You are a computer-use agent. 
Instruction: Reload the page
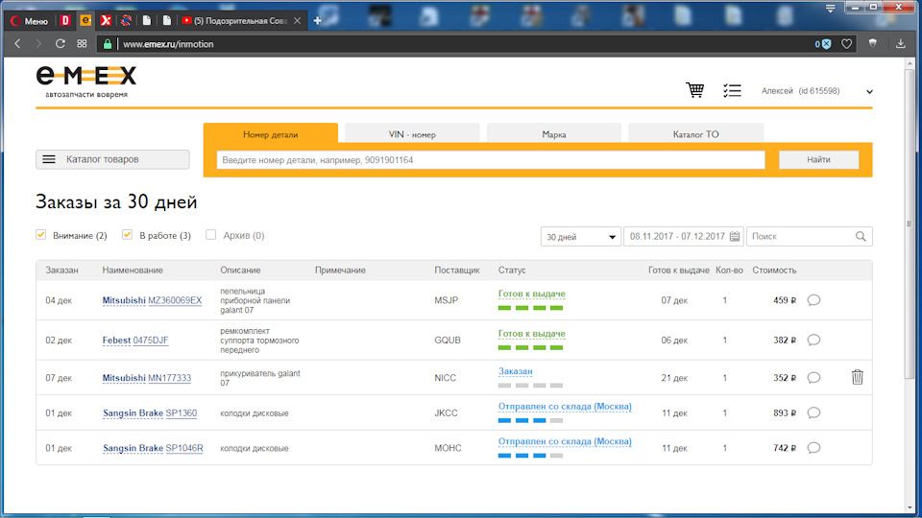pos(60,43)
